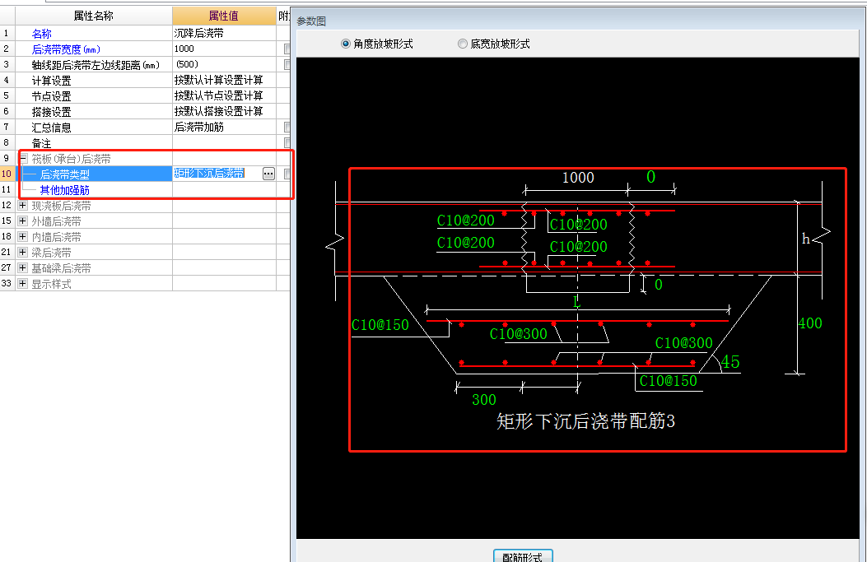Tick the 附加 checkbox for 汇总信息 row
Image resolution: width=867 pixels, height=562 pixels.
pyautogui.click(x=287, y=127)
